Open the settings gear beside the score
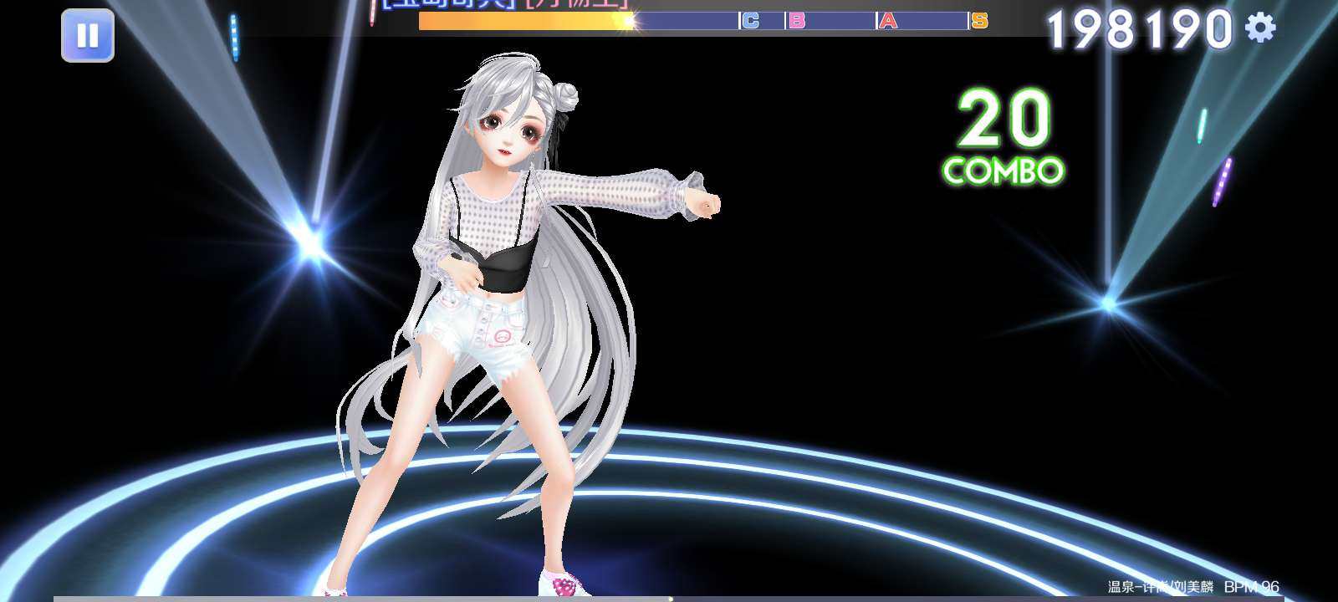1338x602 pixels. point(1260,28)
